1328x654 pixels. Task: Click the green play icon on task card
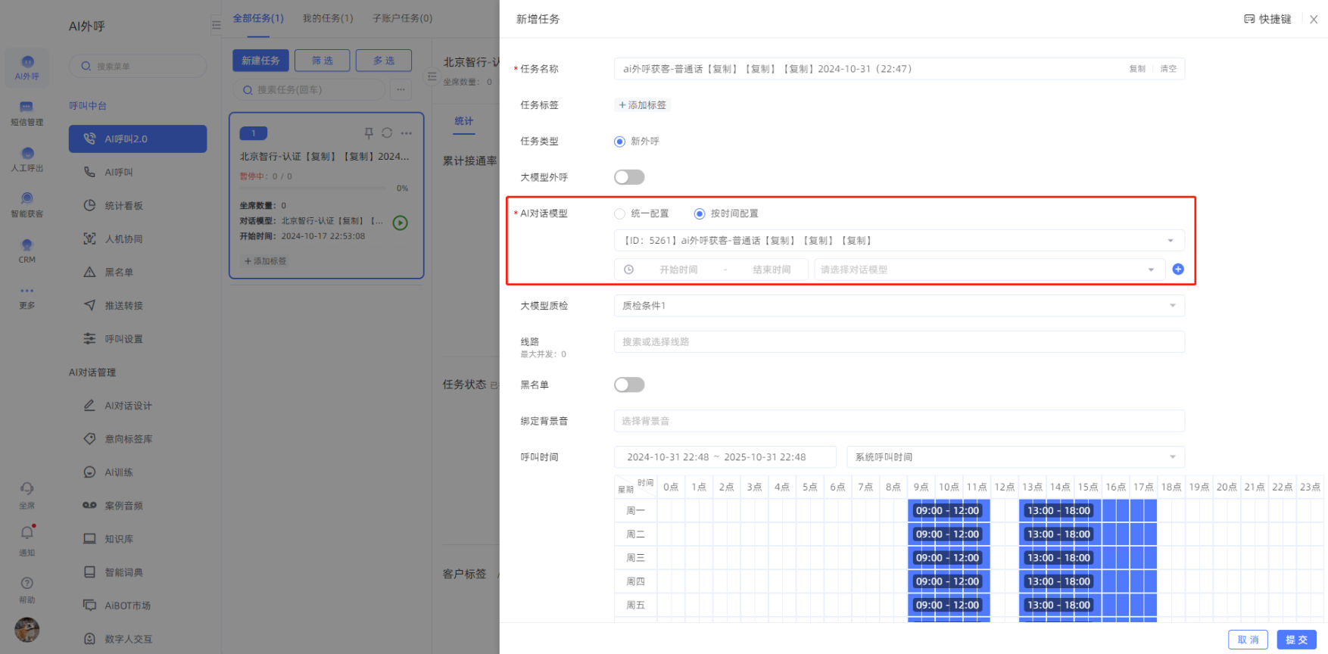401,223
